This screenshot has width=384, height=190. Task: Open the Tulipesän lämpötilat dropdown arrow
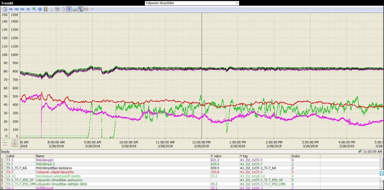237,3
